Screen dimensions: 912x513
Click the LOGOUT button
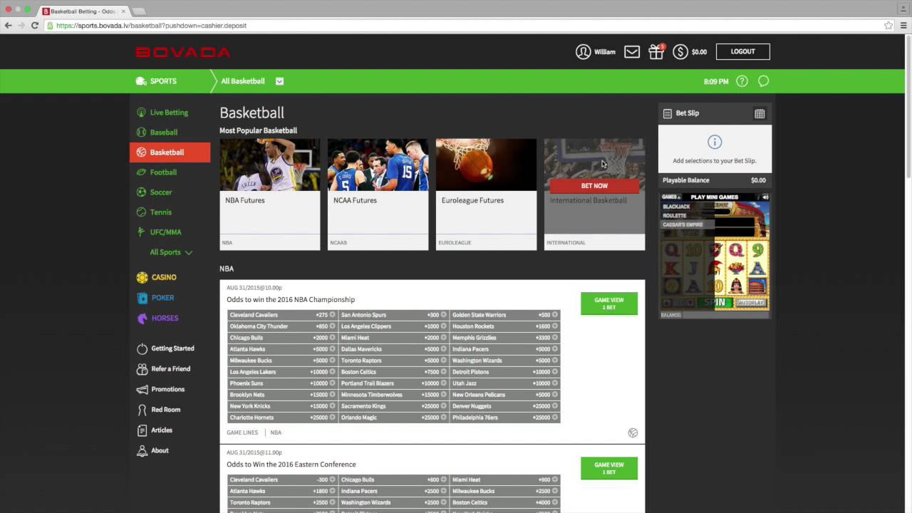pyautogui.click(x=742, y=51)
